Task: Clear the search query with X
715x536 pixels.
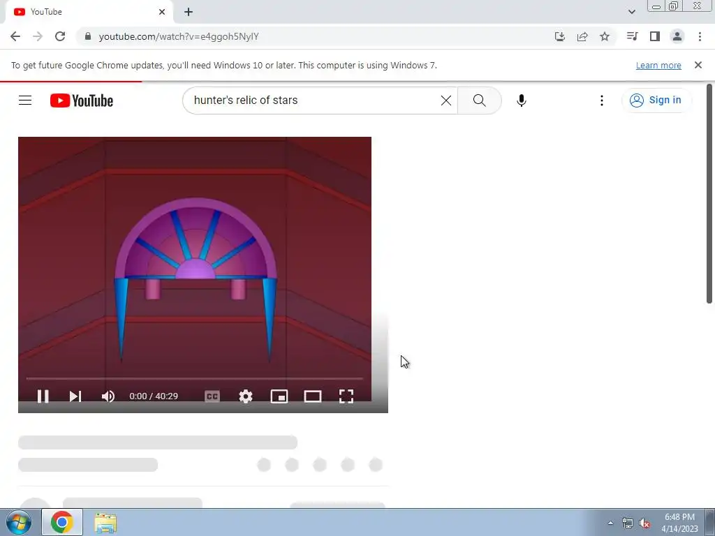Action: (446, 100)
